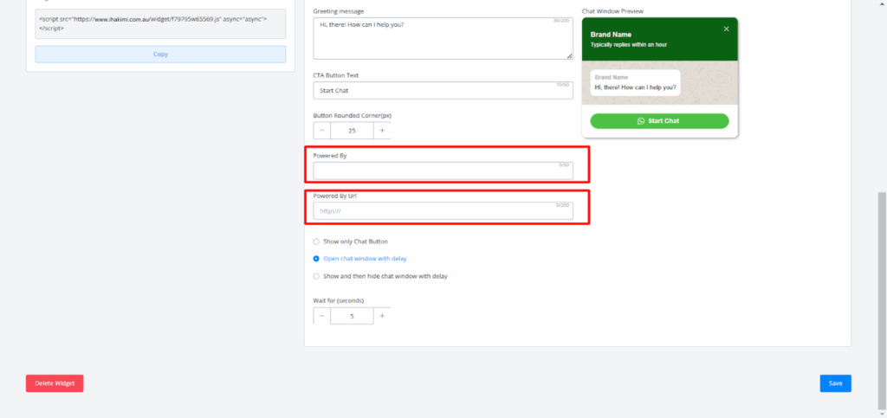Click the Copy button for widget script
The height and width of the screenshot is (418, 887).
(x=160, y=55)
